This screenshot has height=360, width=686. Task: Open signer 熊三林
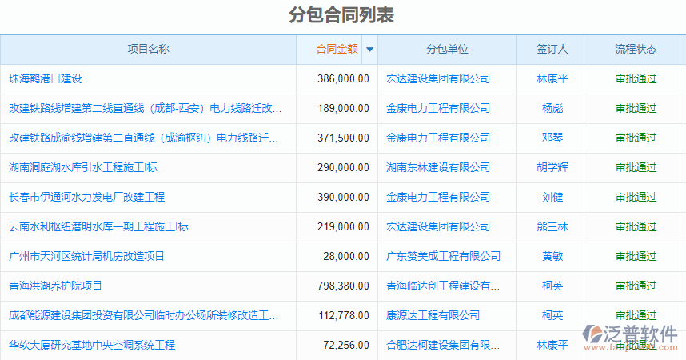(x=552, y=226)
